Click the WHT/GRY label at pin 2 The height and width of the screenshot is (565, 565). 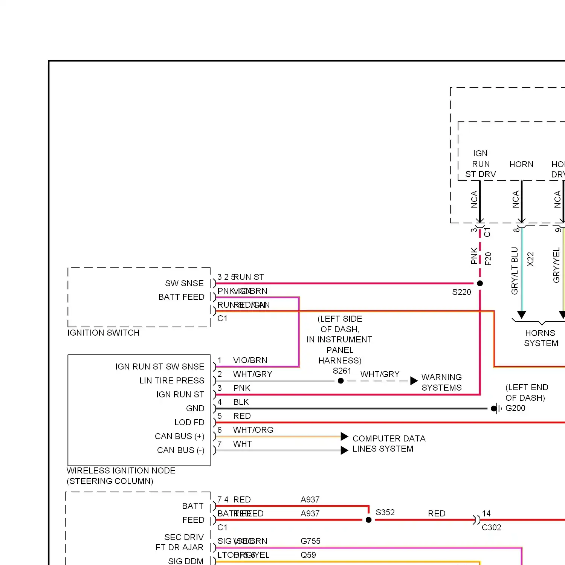point(252,374)
